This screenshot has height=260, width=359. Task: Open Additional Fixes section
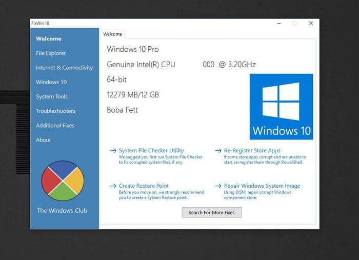click(55, 126)
